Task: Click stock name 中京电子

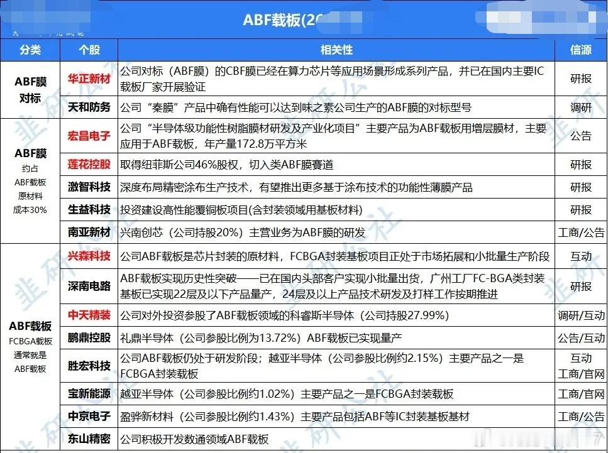Action: click(x=89, y=416)
